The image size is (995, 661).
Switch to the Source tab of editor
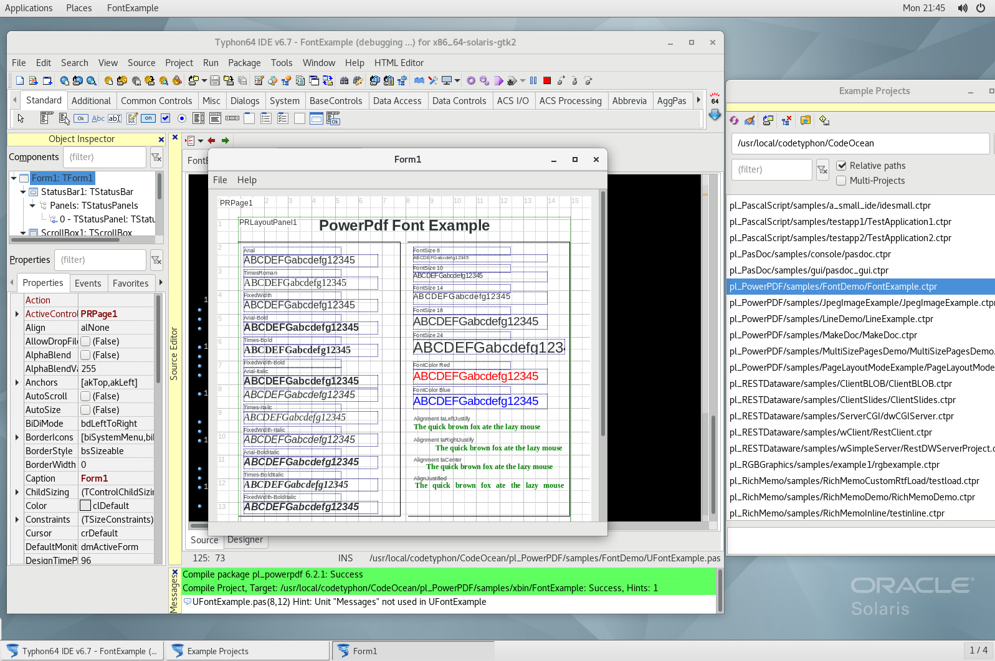(204, 540)
